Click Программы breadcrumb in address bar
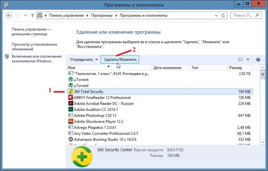This screenshot has height=171, width=268. 101,16
